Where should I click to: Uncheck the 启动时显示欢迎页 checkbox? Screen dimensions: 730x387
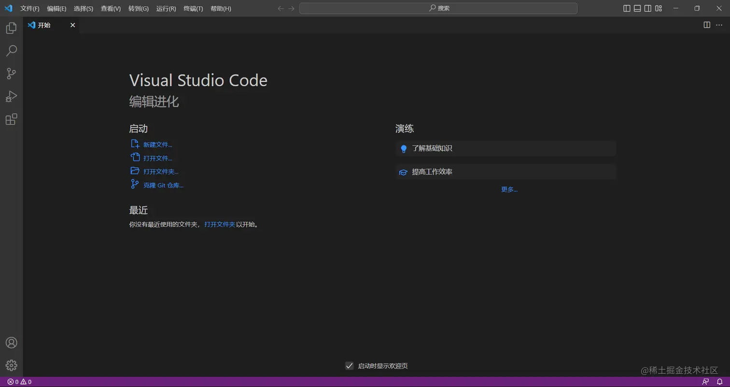pos(350,366)
